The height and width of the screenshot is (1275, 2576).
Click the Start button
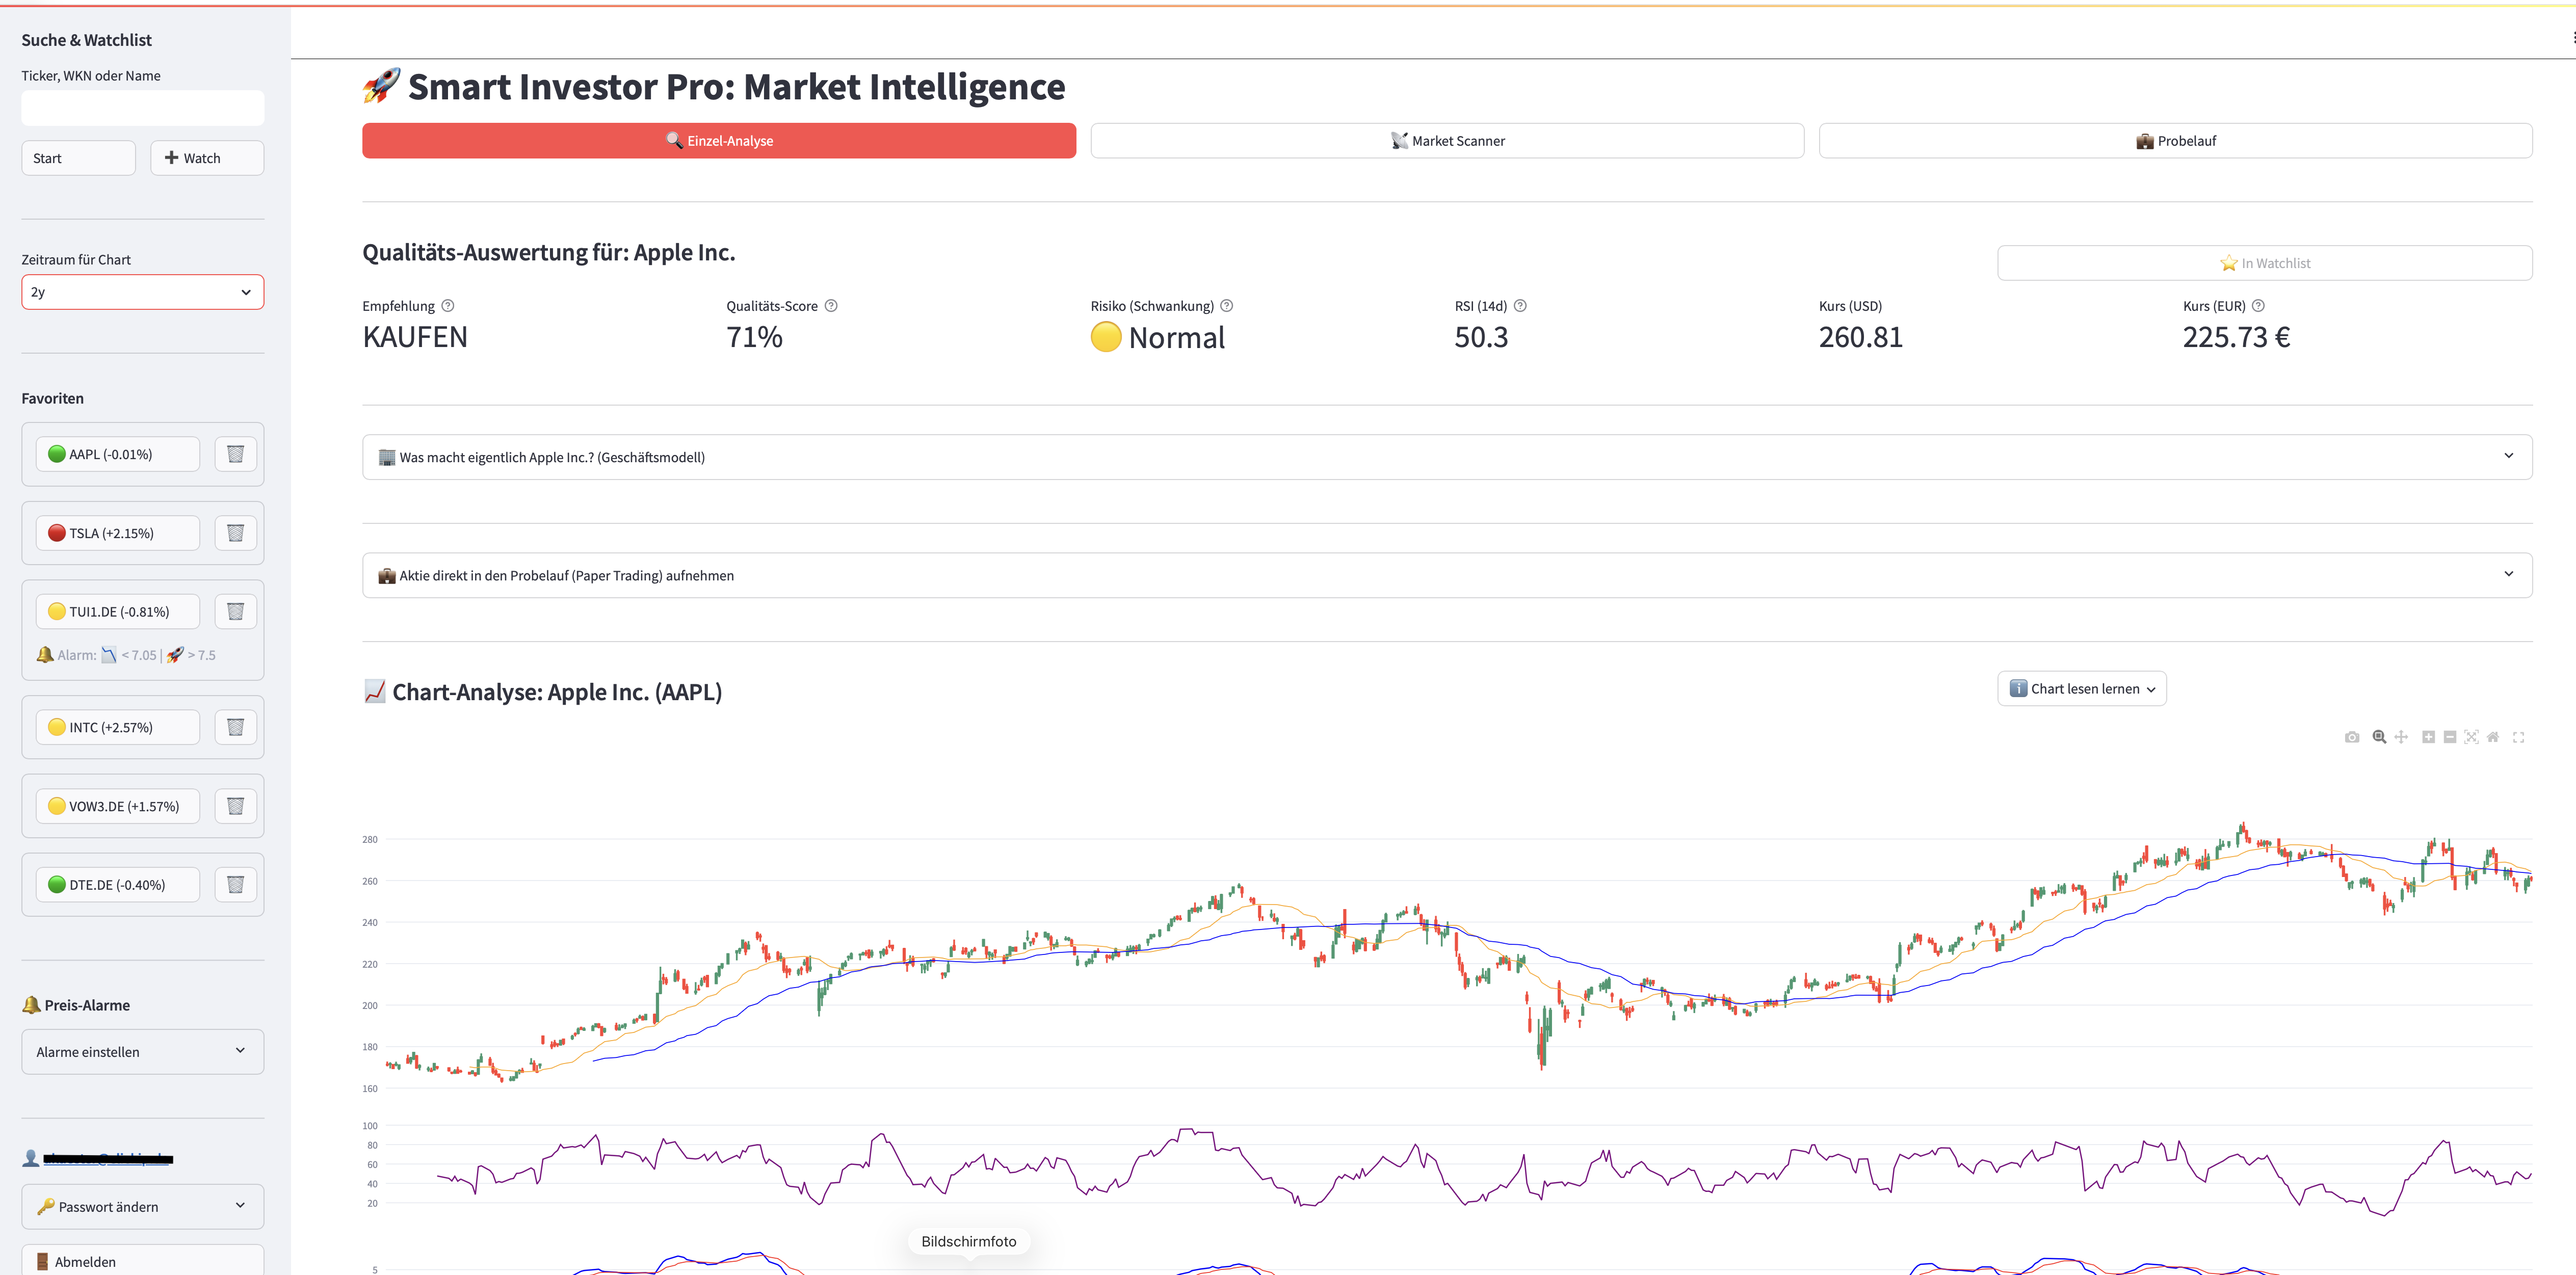point(78,158)
